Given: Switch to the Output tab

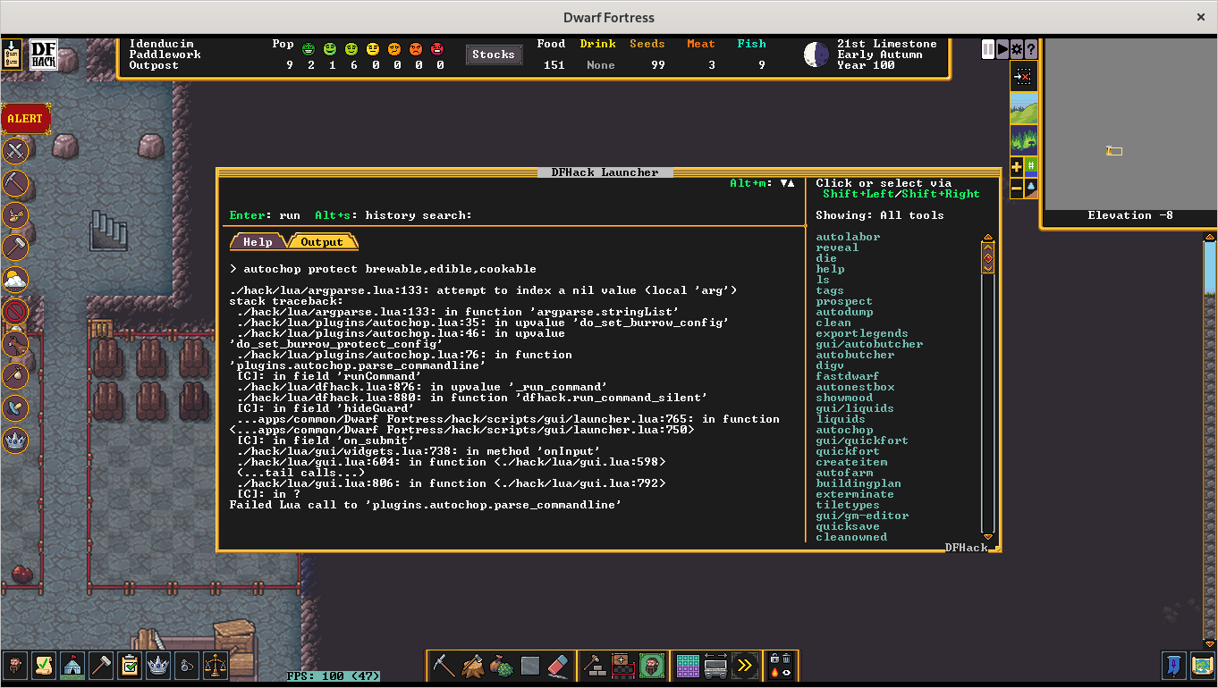Looking at the screenshot, I should click(322, 242).
